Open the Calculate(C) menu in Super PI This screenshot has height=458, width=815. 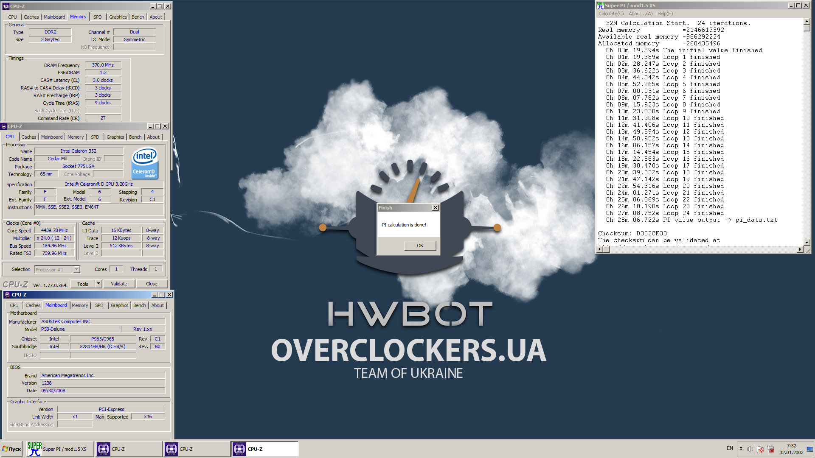pos(611,14)
